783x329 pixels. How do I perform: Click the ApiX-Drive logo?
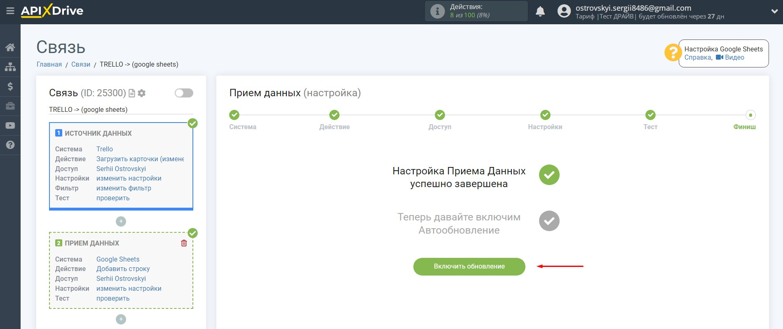click(x=52, y=11)
